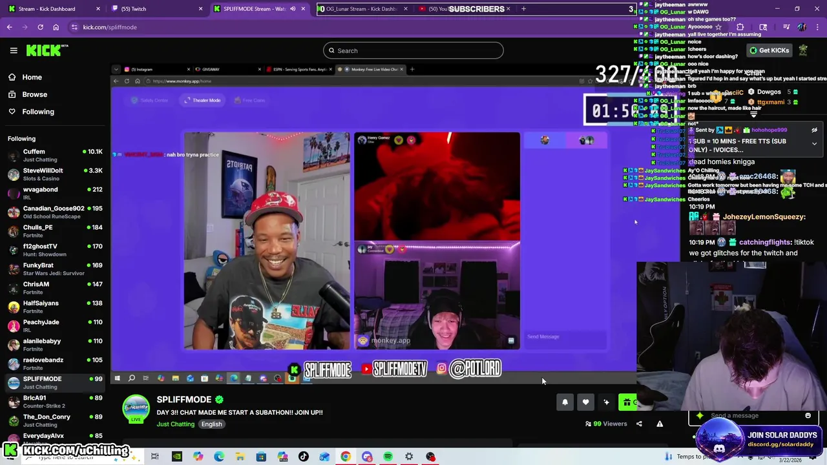Open the emoji picker in chat input
This screenshot has width=827, height=465.
[808, 416]
